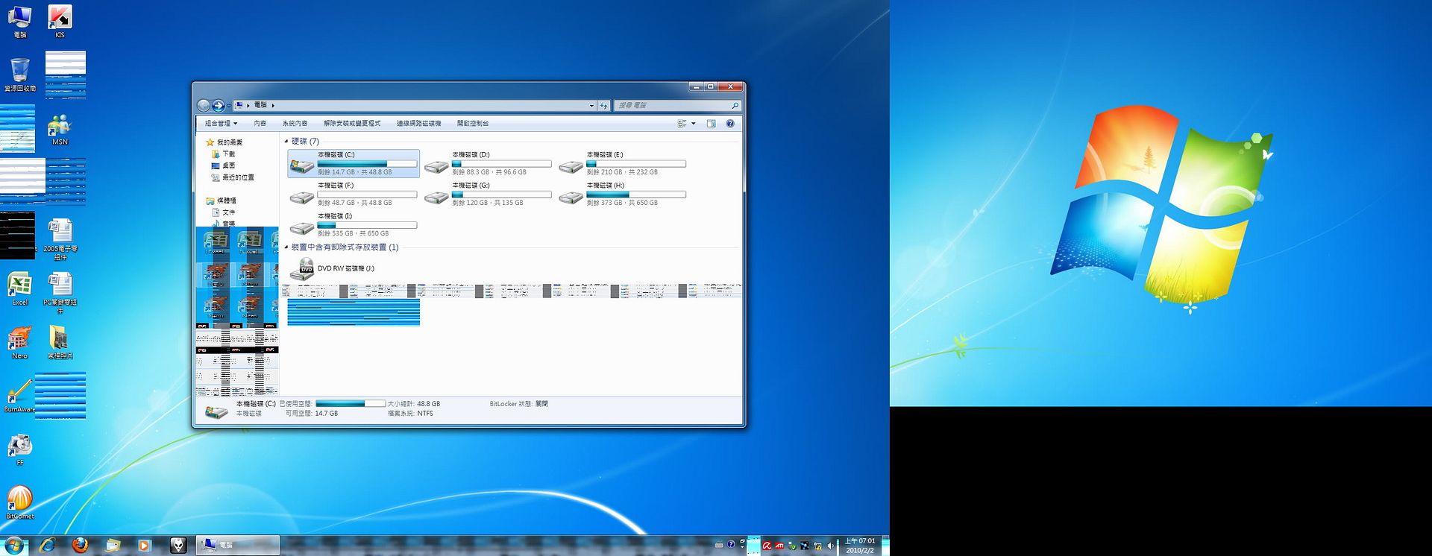Expand the breadcrumb arrow after 電腦
Image resolution: width=1432 pixels, height=556 pixels.
tap(273, 106)
